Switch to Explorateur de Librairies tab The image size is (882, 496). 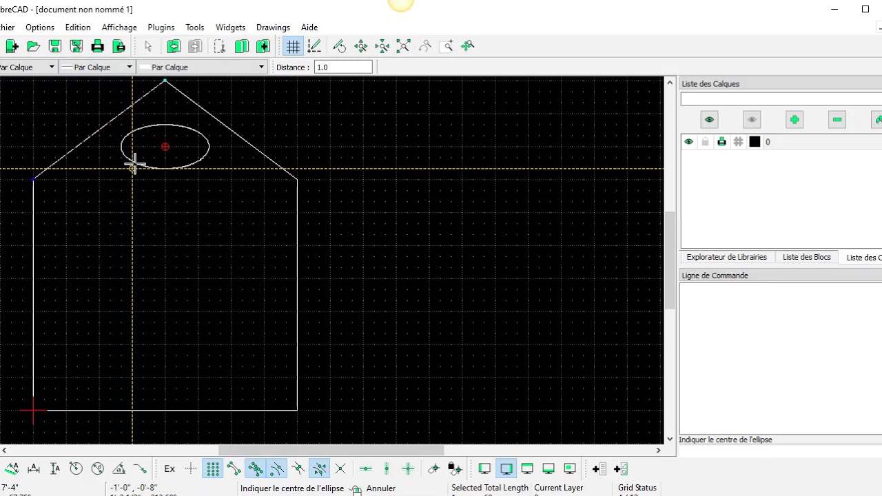tap(726, 257)
